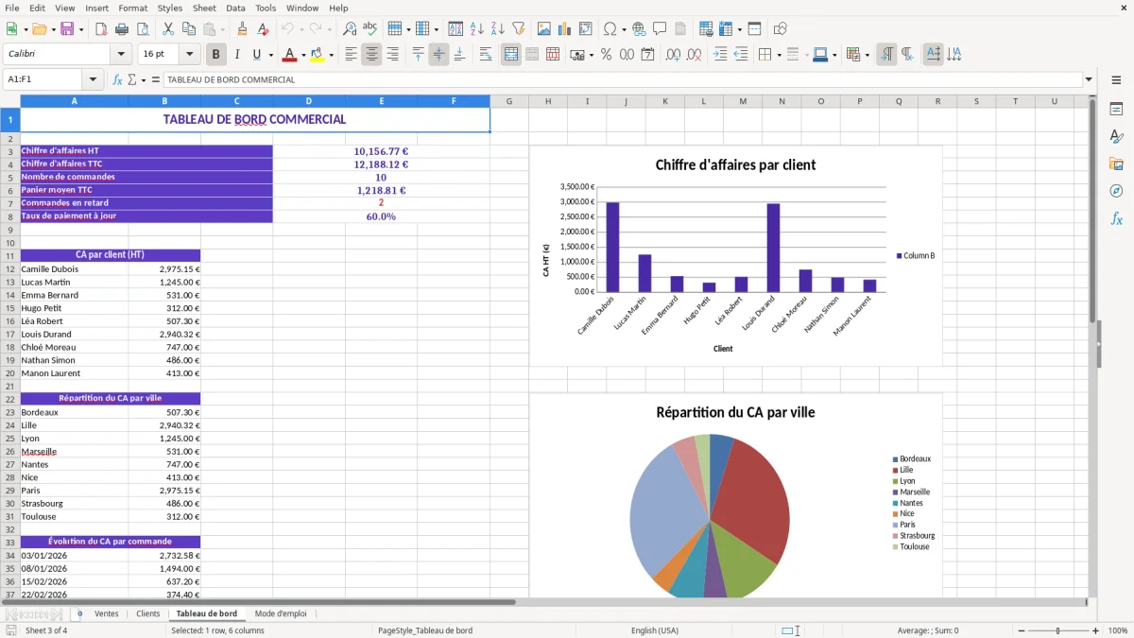Click the Clear Direct Formatting icon
Screen dimensions: 1134x638
263,29
